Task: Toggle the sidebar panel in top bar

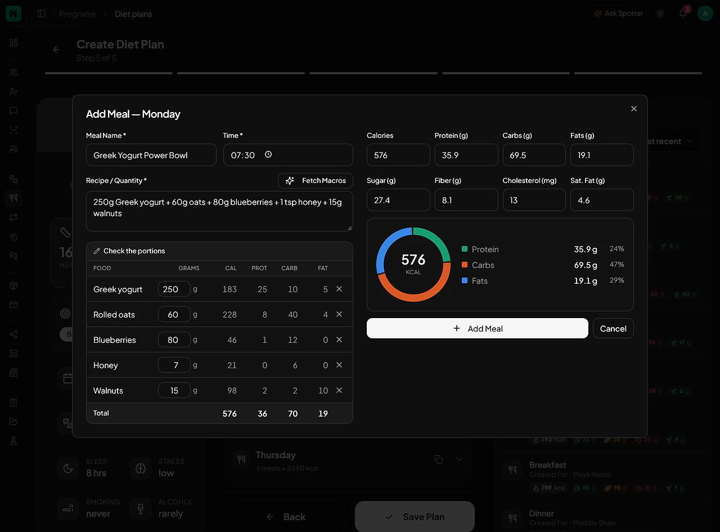Action: 42,14
